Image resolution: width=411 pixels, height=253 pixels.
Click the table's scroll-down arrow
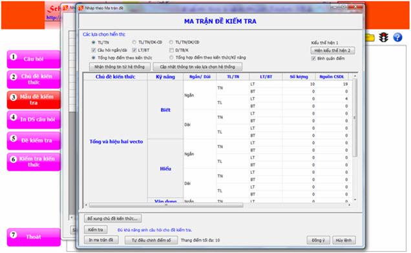point(355,200)
